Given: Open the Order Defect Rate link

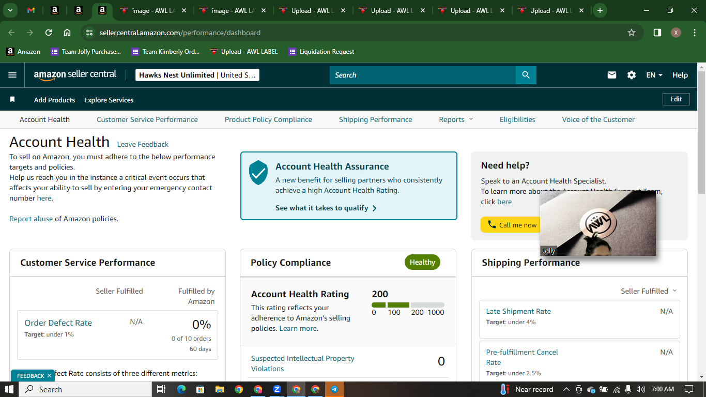Looking at the screenshot, I should click(58, 323).
